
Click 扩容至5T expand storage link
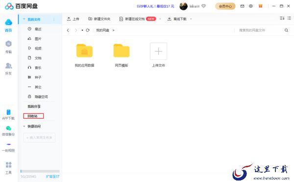pyautogui.click(x=53, y=177)
